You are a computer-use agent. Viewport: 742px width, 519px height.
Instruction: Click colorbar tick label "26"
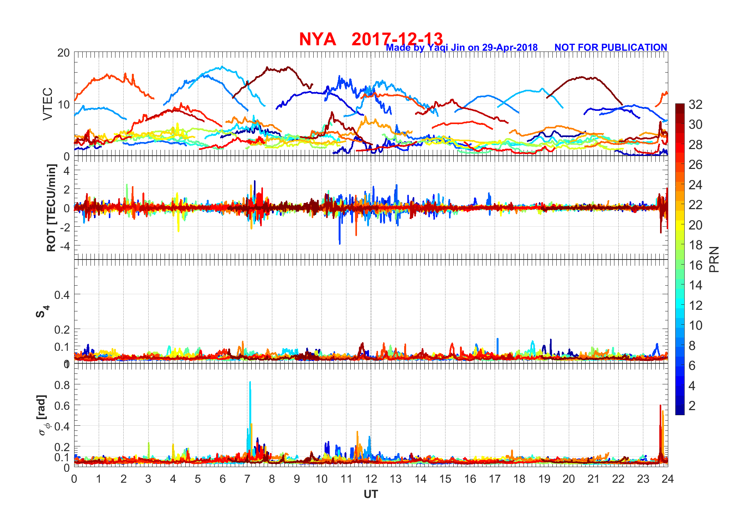tap(695, 165)
